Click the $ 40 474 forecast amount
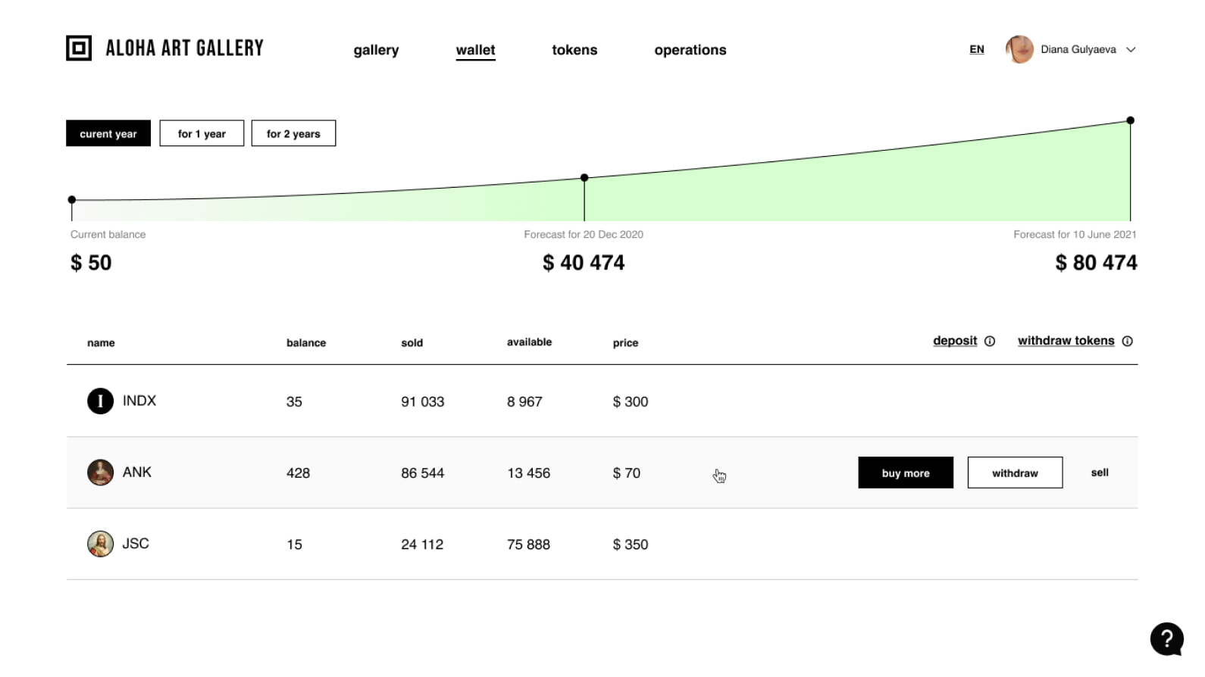The height and width of the screenshot is (677, 1205). (584, 263)
